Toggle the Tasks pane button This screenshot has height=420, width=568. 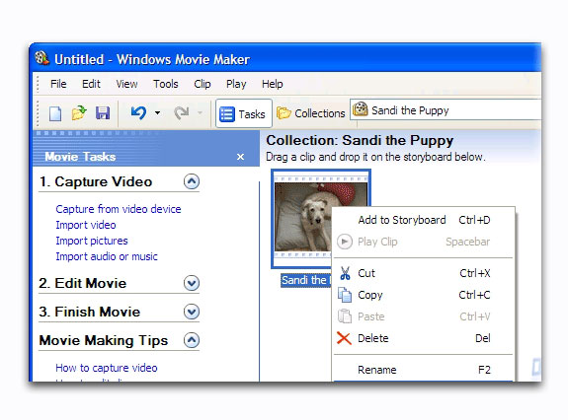243,113
